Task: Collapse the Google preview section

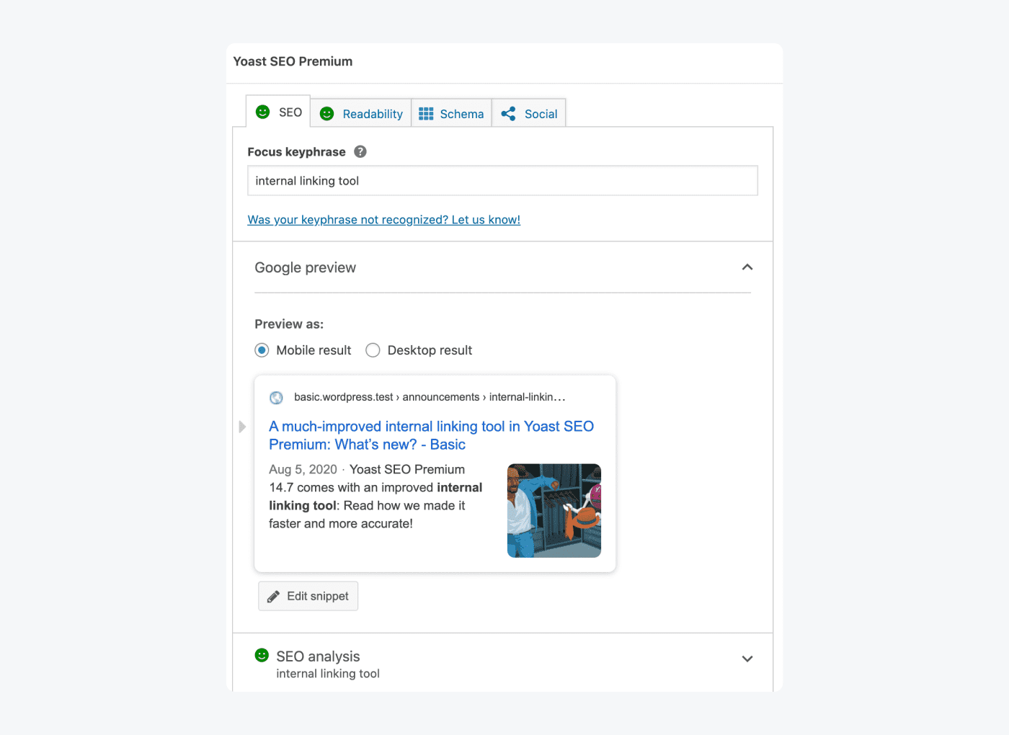Action: tap(747, 267)
